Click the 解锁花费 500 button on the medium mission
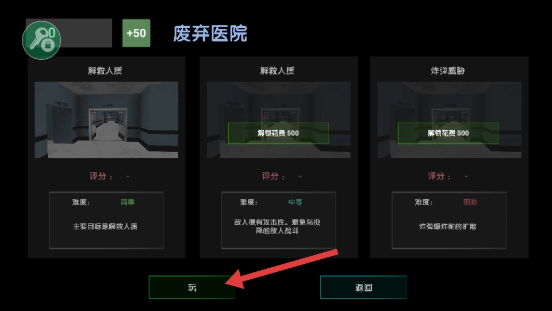This screenshot has width=552, height=311. point(278,133)
